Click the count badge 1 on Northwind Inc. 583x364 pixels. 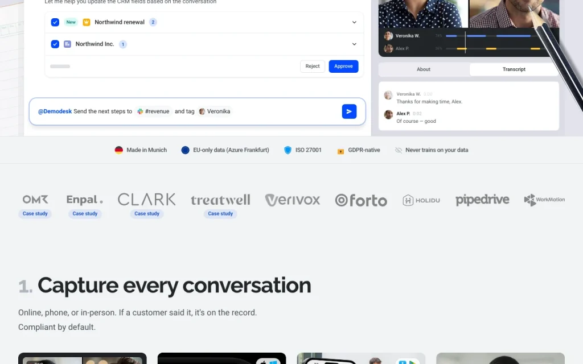tap(123, 44)
